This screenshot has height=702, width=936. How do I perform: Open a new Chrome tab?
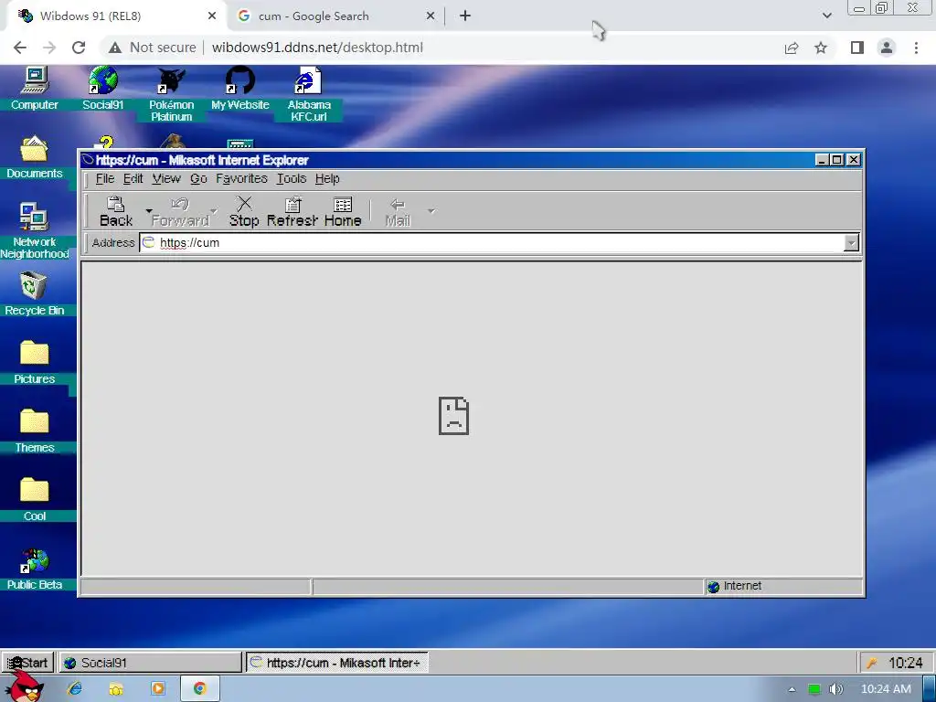pos(465,16)
